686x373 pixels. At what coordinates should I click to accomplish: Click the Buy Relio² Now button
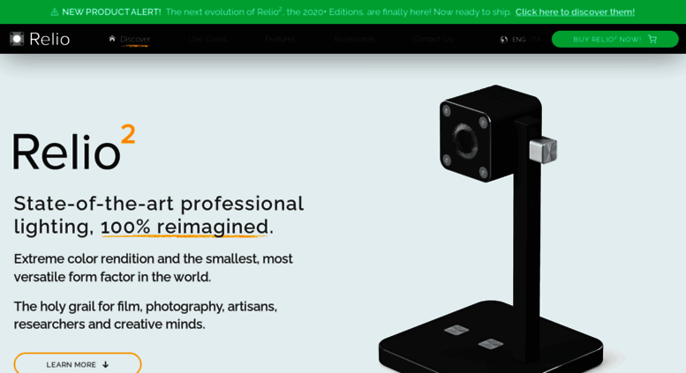614,40
